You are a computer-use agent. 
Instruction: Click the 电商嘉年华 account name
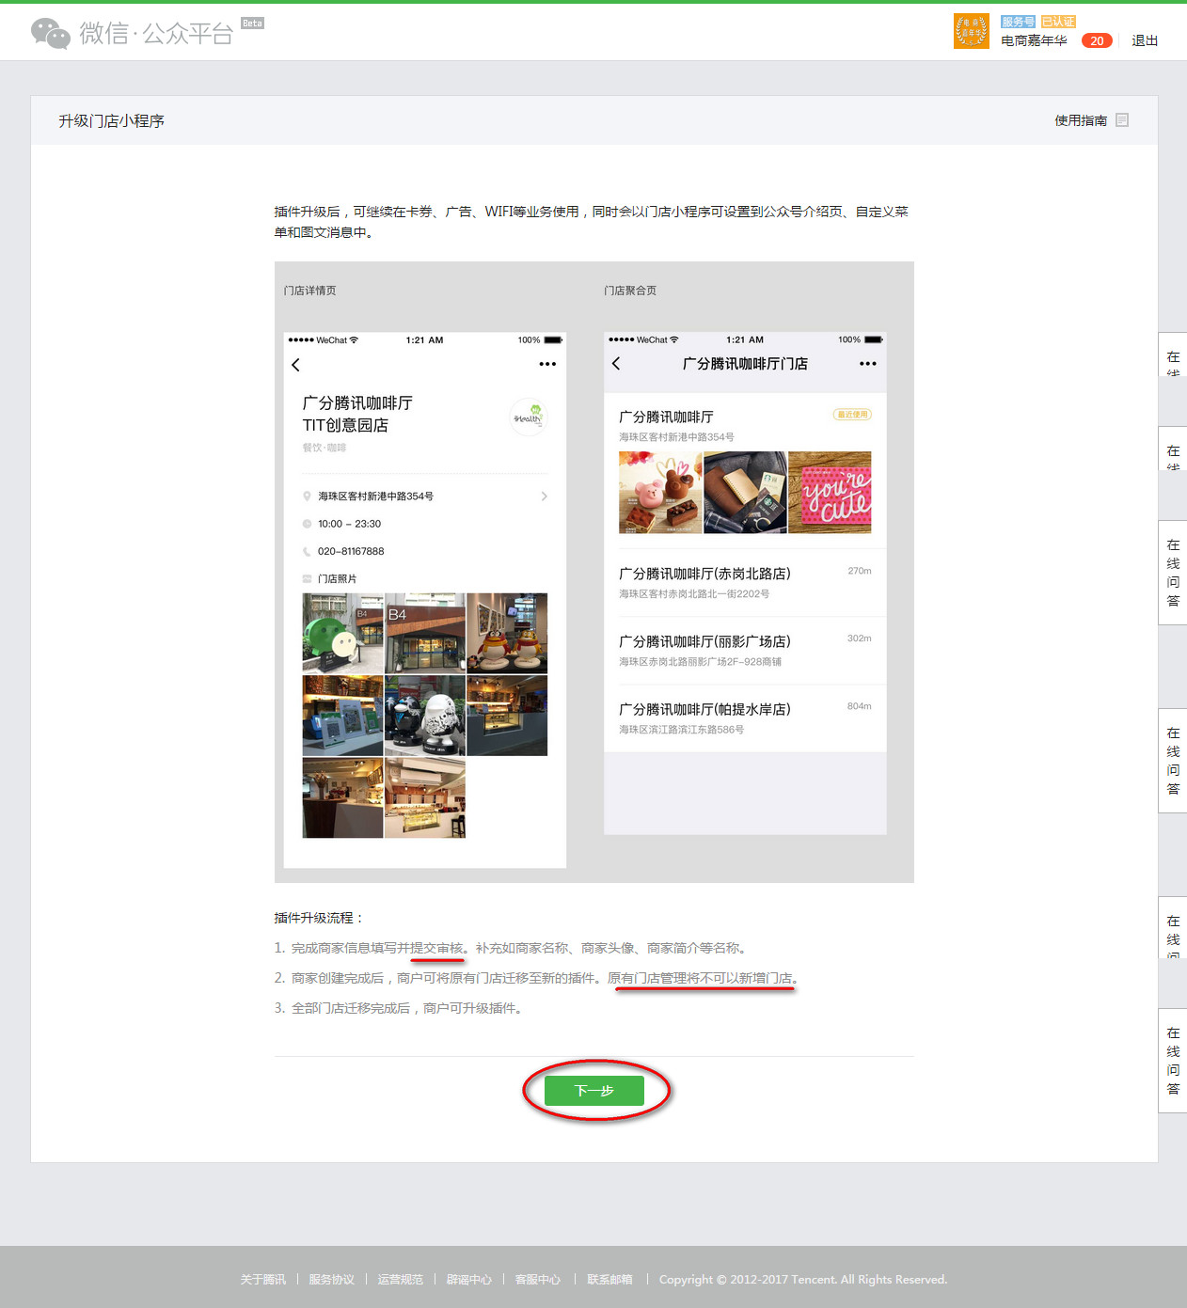(x=1034, y=40)
